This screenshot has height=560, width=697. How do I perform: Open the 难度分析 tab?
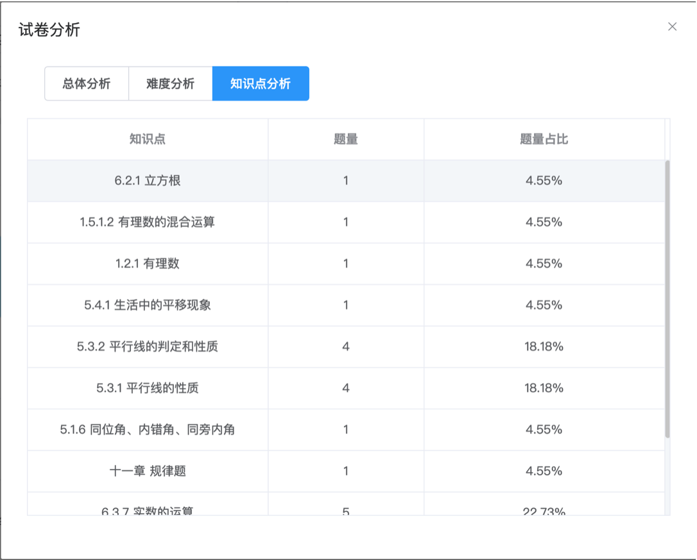[170, 83]
